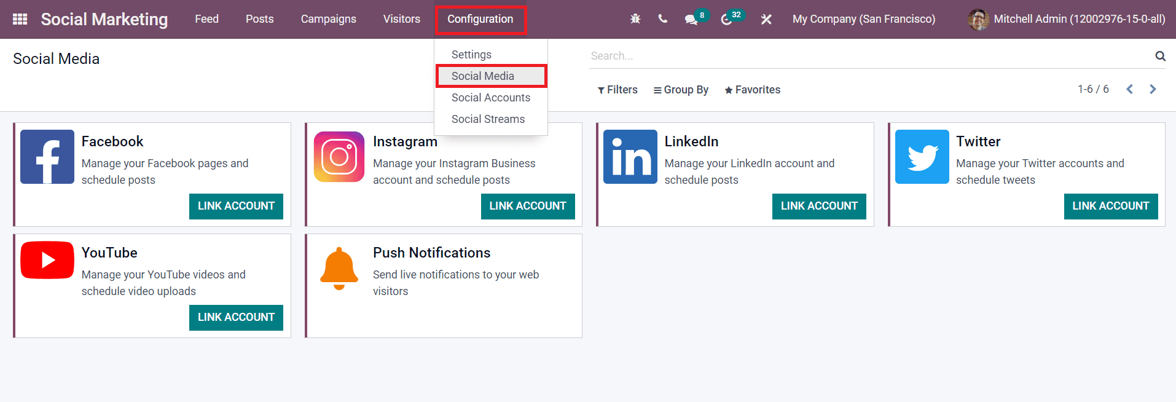Viewport: 1176px width, 402px height.
Task: Click the YouTube play logo
Action: [47, 260]
